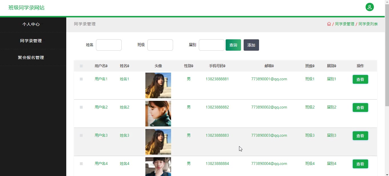Select email 773890001@qq.com
The width and height of the screenshot is (389, 176).
coord(269,79)
